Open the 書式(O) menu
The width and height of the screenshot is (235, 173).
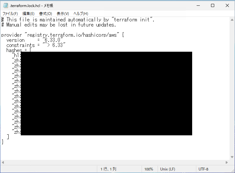[x=45, y=14]
